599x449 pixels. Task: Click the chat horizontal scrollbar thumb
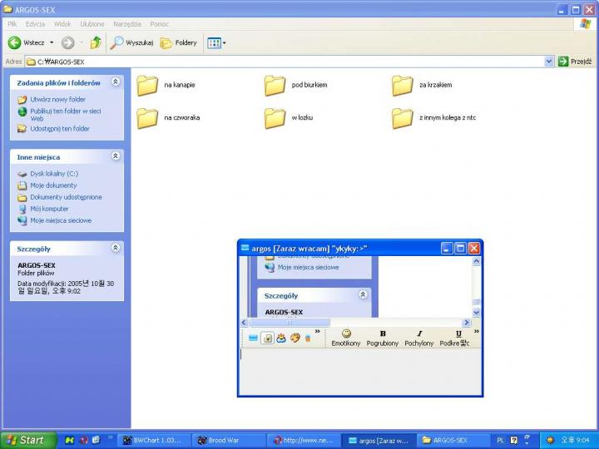pos(289,323)
